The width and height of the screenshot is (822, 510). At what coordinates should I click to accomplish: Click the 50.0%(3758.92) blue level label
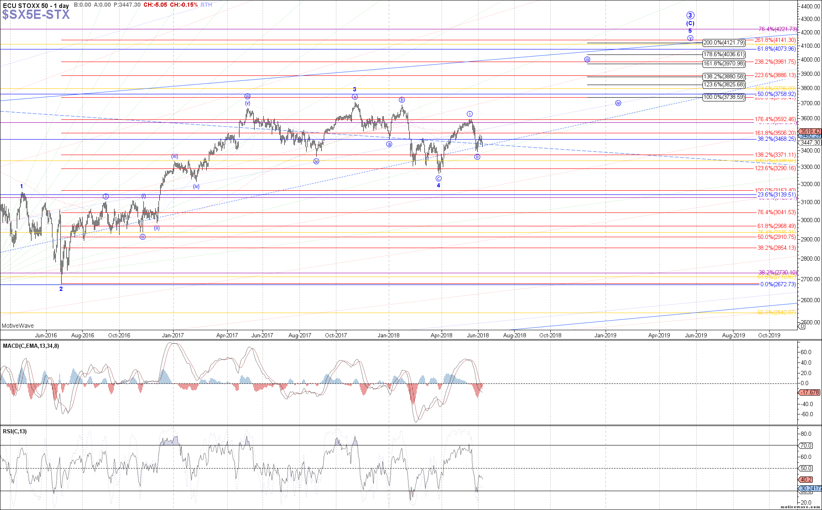click(776, 94)
